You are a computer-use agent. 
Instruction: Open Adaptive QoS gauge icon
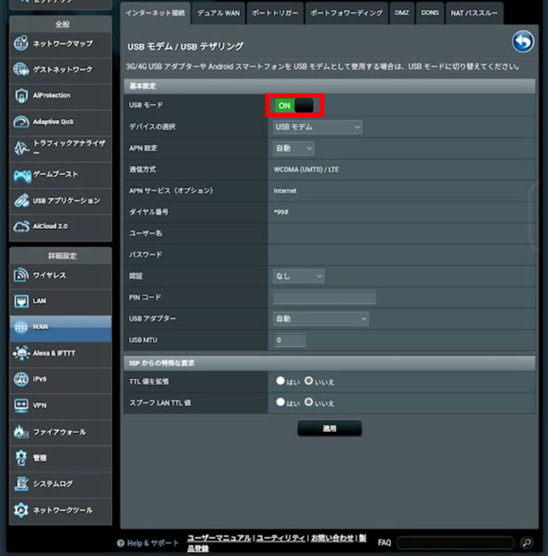coord(21,122)
